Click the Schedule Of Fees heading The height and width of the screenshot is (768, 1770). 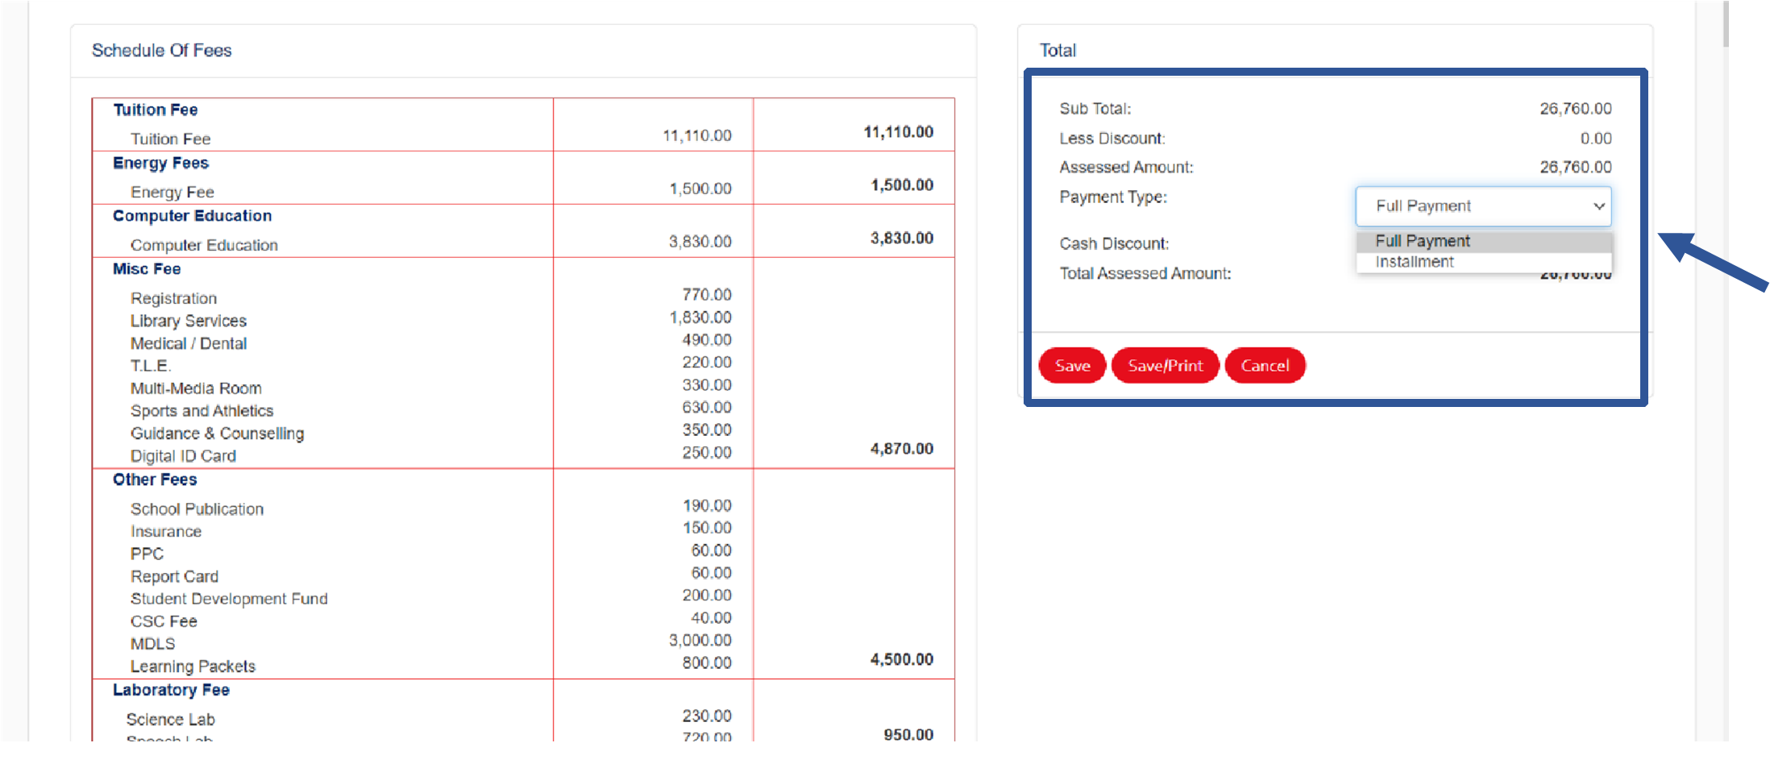pyautogui.click(x=161, y=51)
